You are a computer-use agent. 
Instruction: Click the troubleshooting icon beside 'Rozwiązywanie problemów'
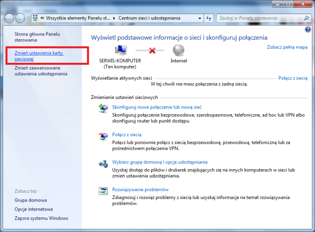(103, 191)
